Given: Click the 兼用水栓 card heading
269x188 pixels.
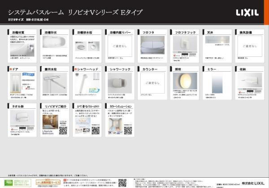Looking at the screenshot, I should pos(51,69).
